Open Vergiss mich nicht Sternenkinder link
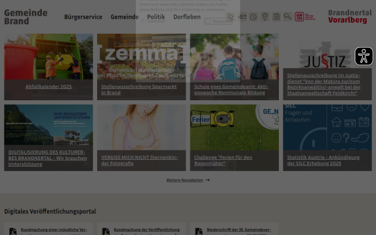Image resolution: width=376 pixels, height=235 pixels. (x=140, y=160)
